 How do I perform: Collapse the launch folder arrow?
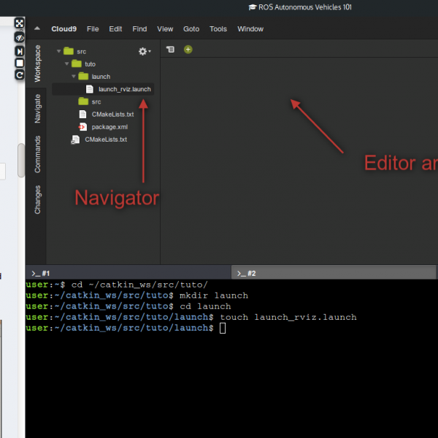74,76
